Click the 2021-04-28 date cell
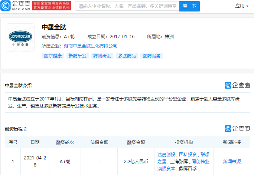 [35, 161]
